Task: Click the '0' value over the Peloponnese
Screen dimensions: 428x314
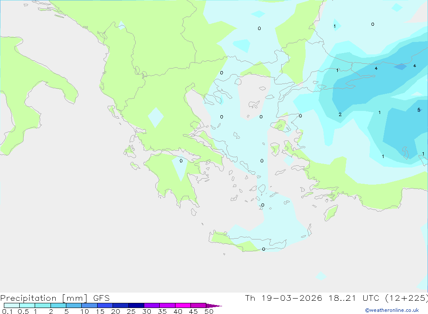Action: [181, 161]
